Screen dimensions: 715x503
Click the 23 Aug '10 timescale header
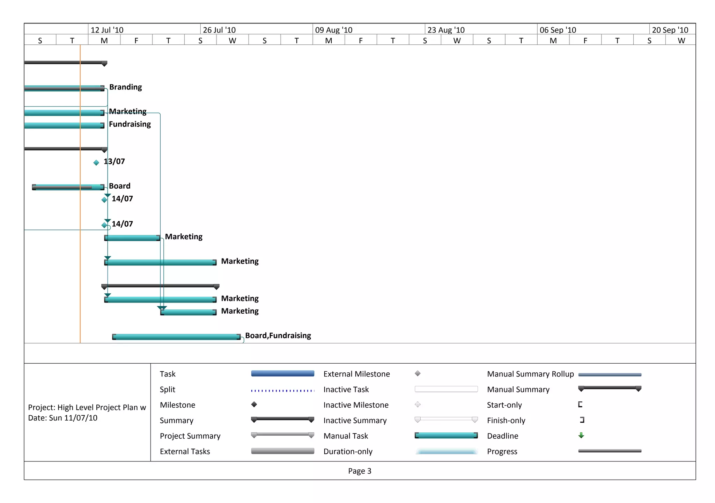[x=481, y=30]
